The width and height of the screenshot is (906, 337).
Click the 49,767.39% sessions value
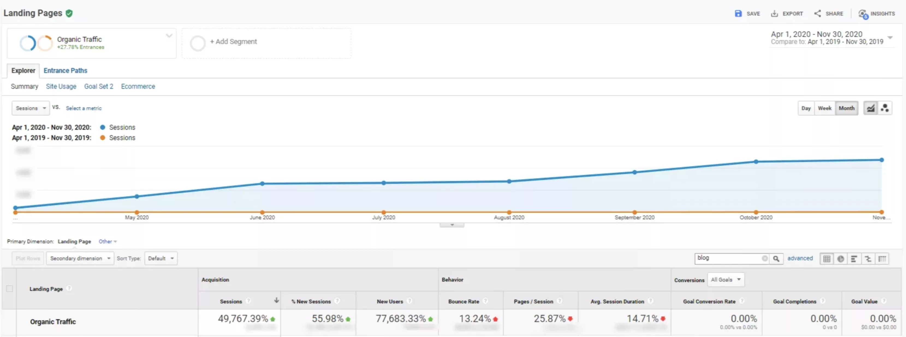243,319
